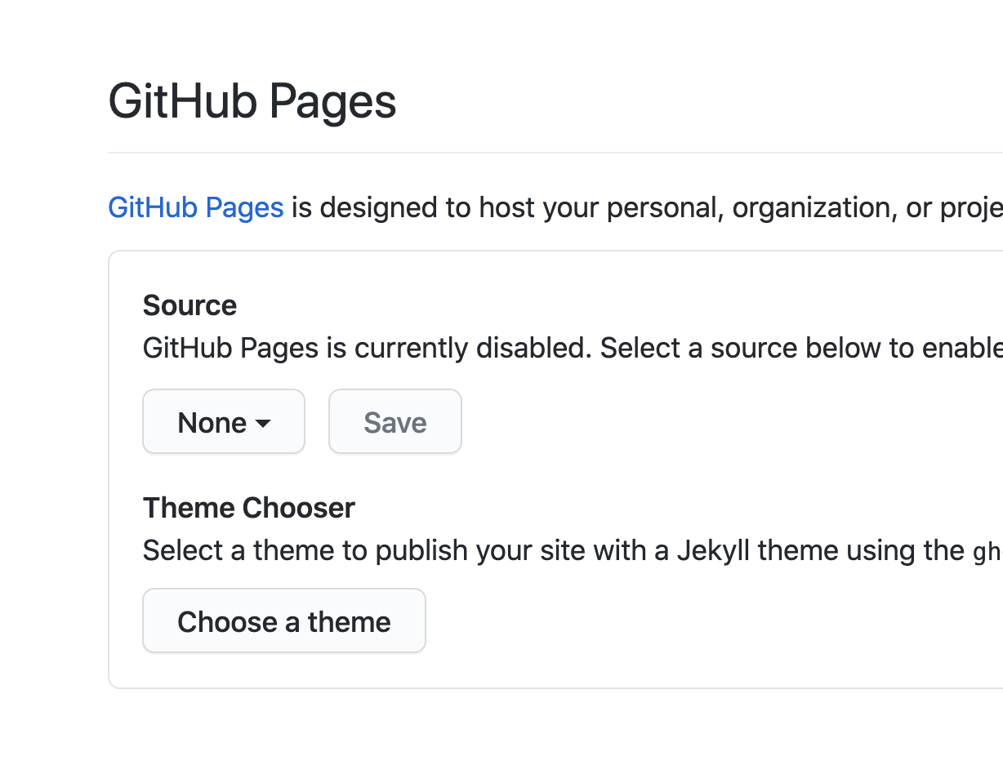This screenshot has height=774, width=1003.
Task: Click the word Source above the dropdown
Action: [x=189, y=305]
